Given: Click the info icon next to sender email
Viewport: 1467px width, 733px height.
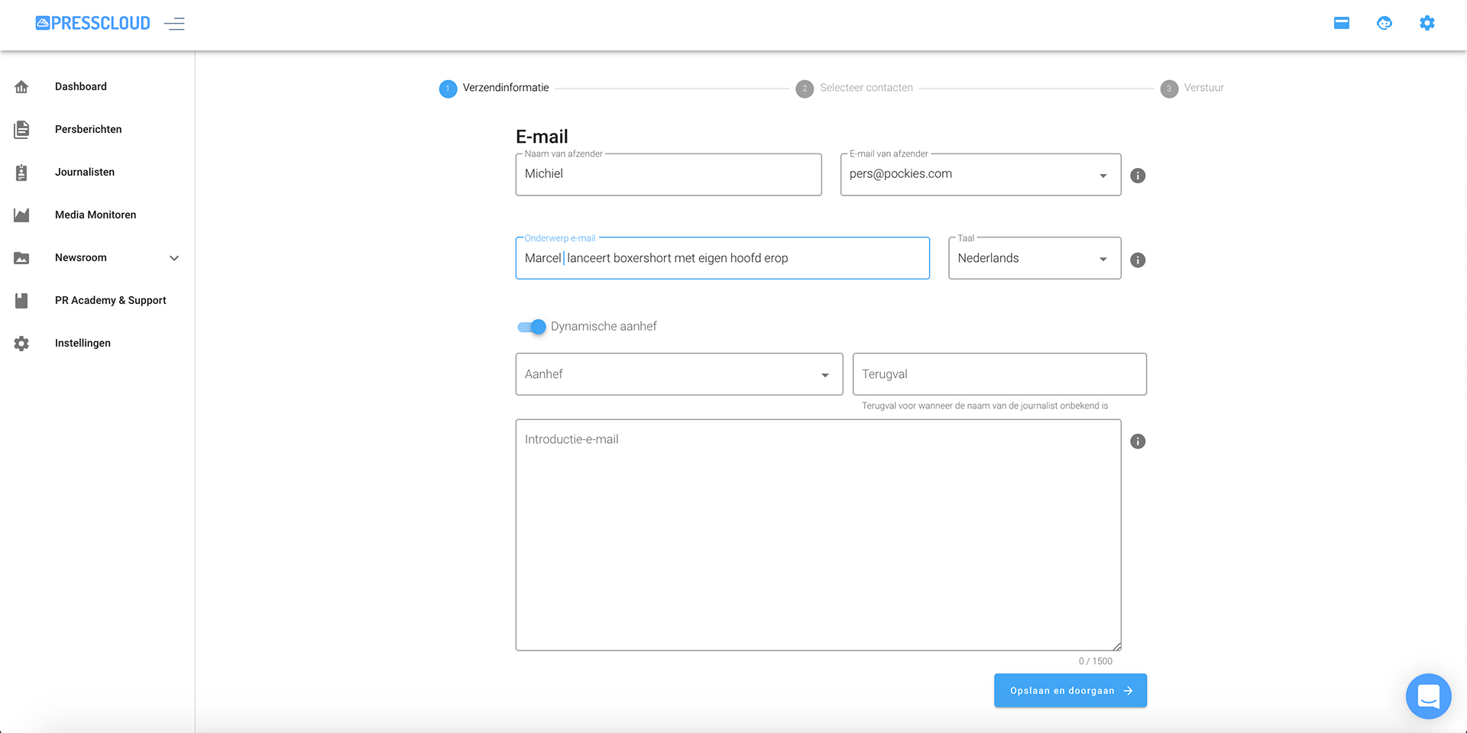Looking at the screenshot, I should coord(1137,176).
